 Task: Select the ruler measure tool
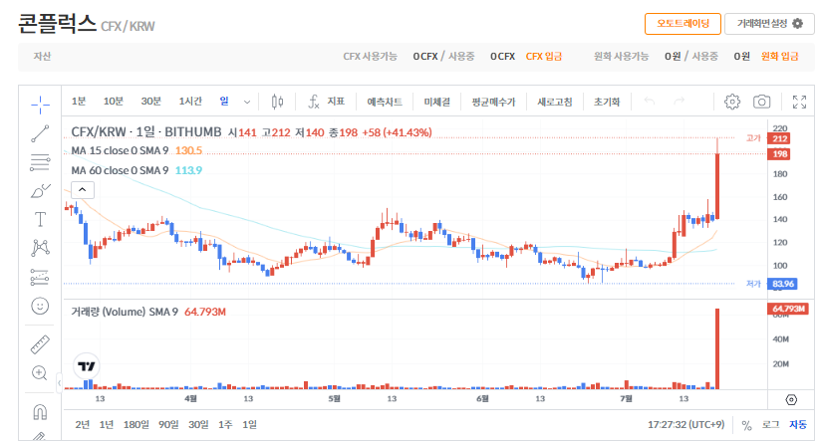(x=40, y=344)
